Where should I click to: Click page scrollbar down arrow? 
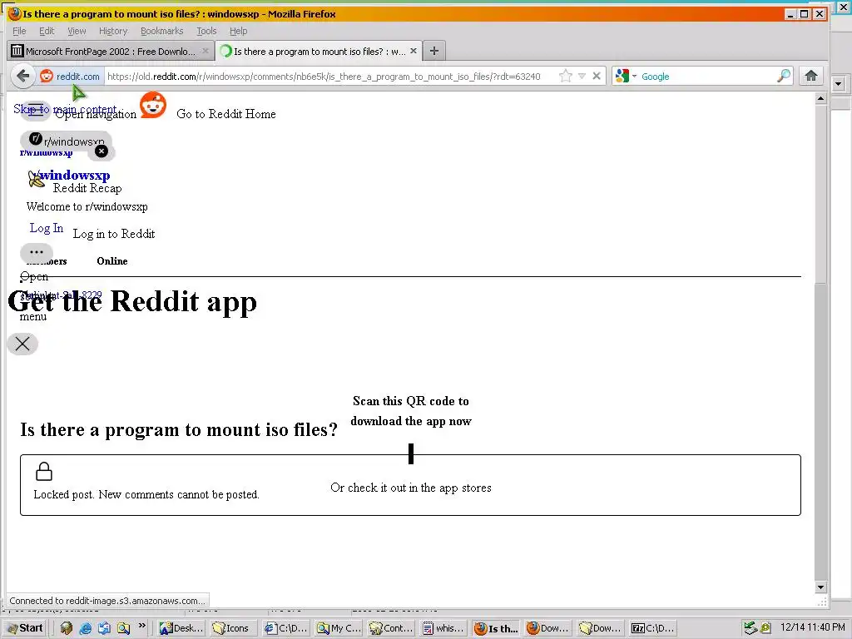click(x=820, y=587)
